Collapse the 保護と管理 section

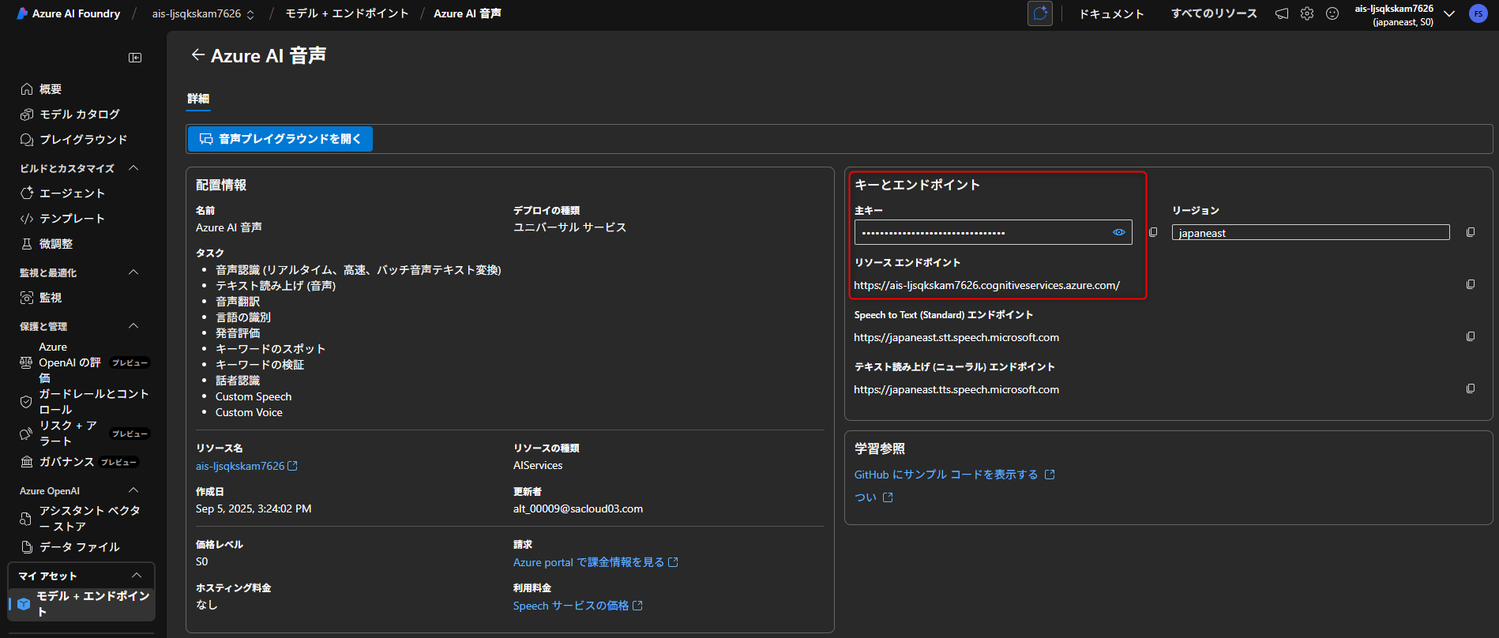point(133,326)
